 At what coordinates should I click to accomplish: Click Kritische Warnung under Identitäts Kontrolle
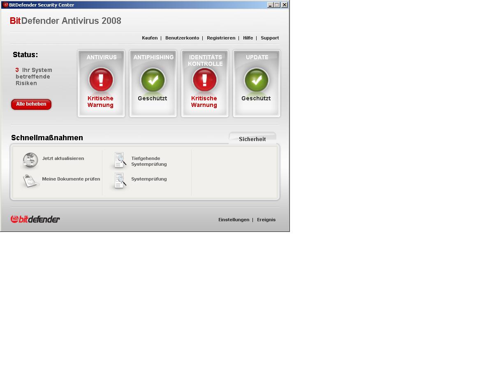tap(204, 102)
